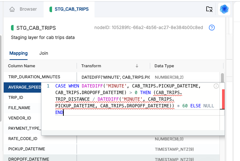Click the Transform column header
The width and height of the screenshot is (240, 161).
[91, 66]
